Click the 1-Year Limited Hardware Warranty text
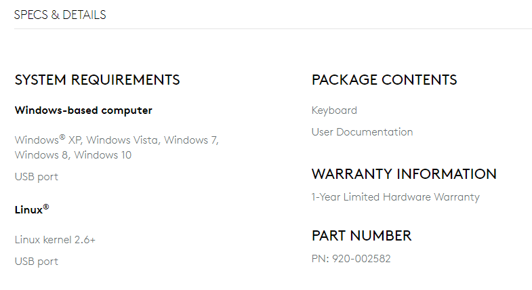Image resolution: width=532 pixels, height=290 pixels. click(x=395, y=197)
